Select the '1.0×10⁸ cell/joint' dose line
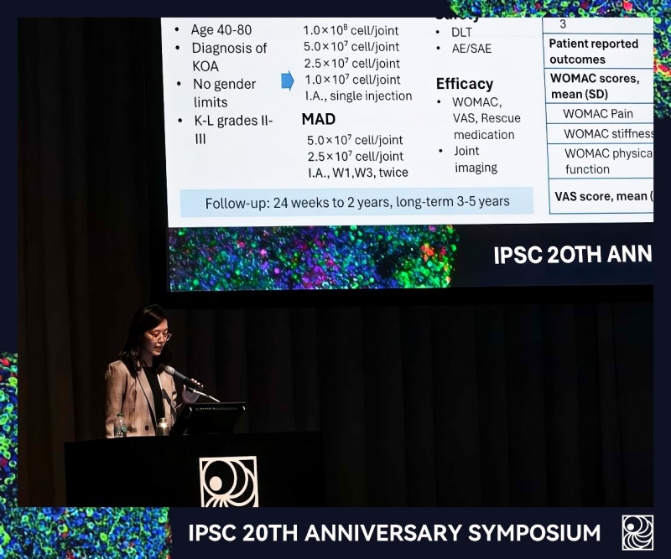 click(351, 30)
